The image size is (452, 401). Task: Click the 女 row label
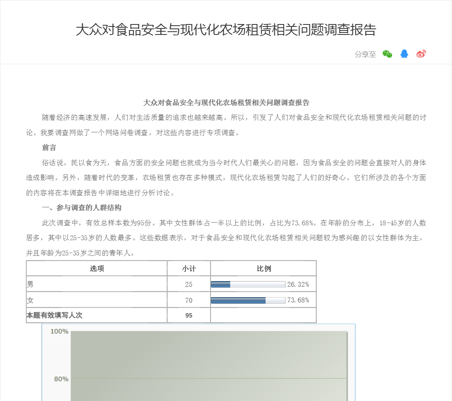click(30, 300)
